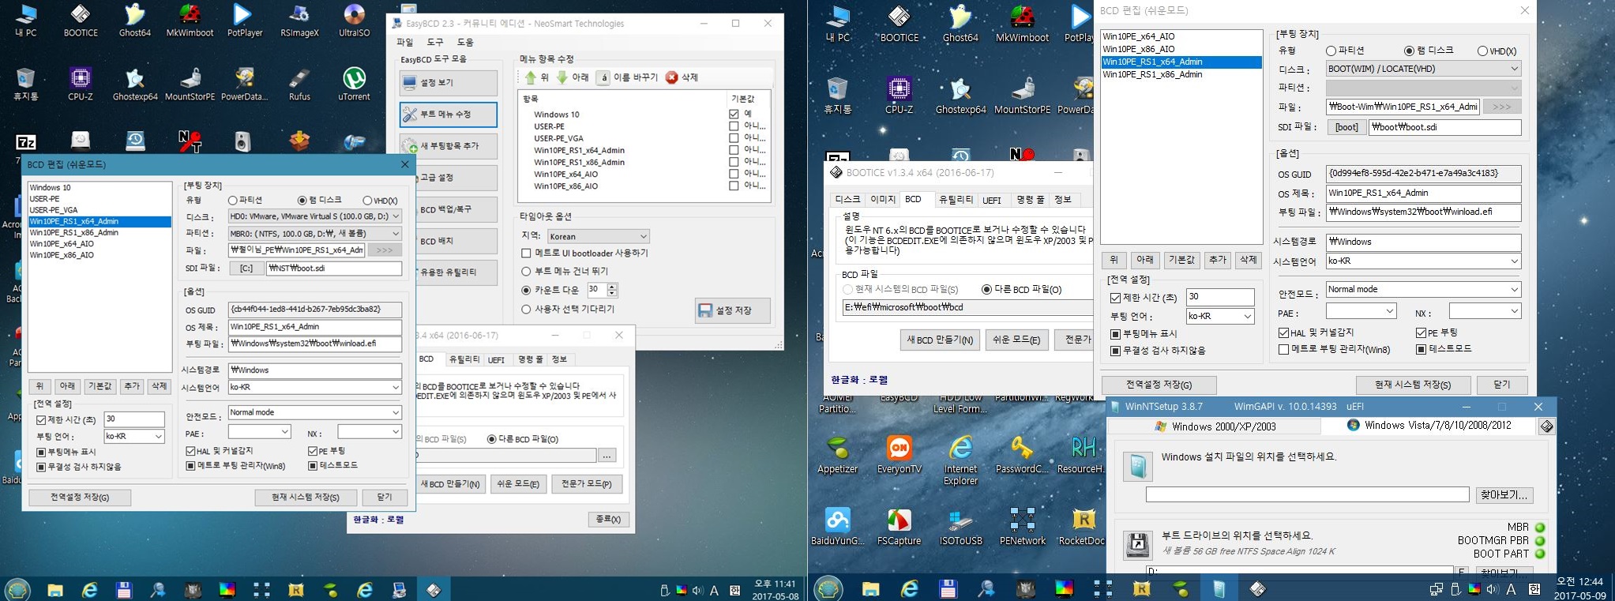Check the default box for USER-PE_VGA entry

[734, 138]
